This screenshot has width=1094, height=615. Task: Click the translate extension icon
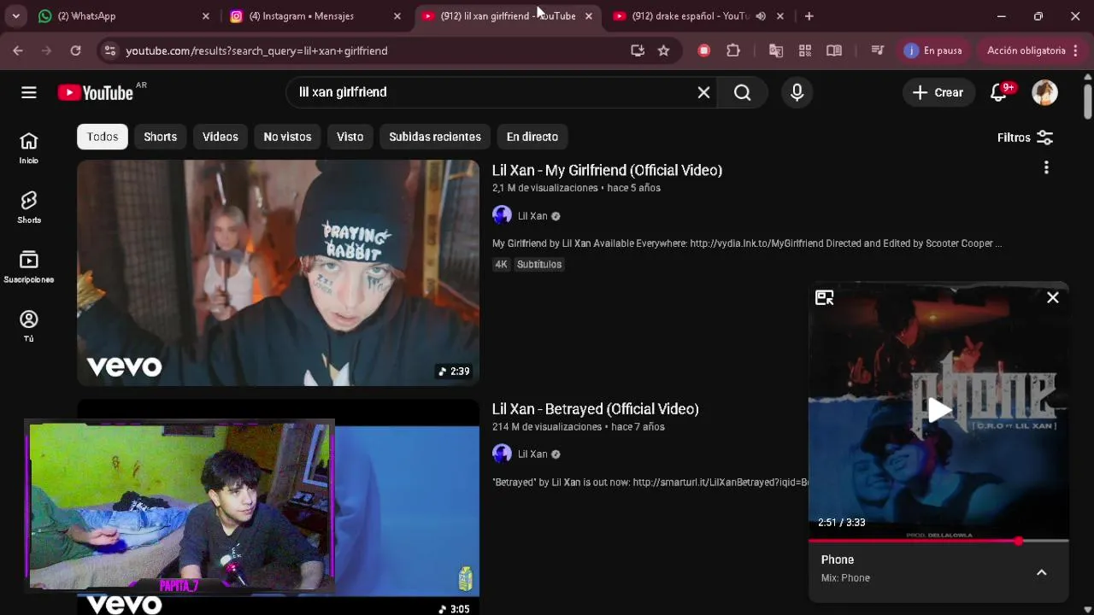click(x=776, y=50)
